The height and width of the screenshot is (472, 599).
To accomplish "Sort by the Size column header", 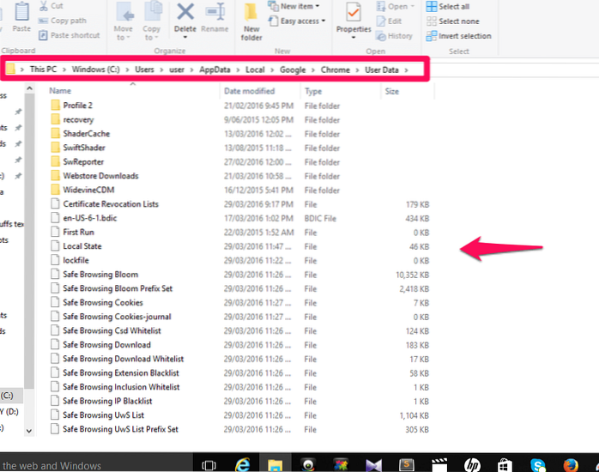I will click(x=392, y=91).
